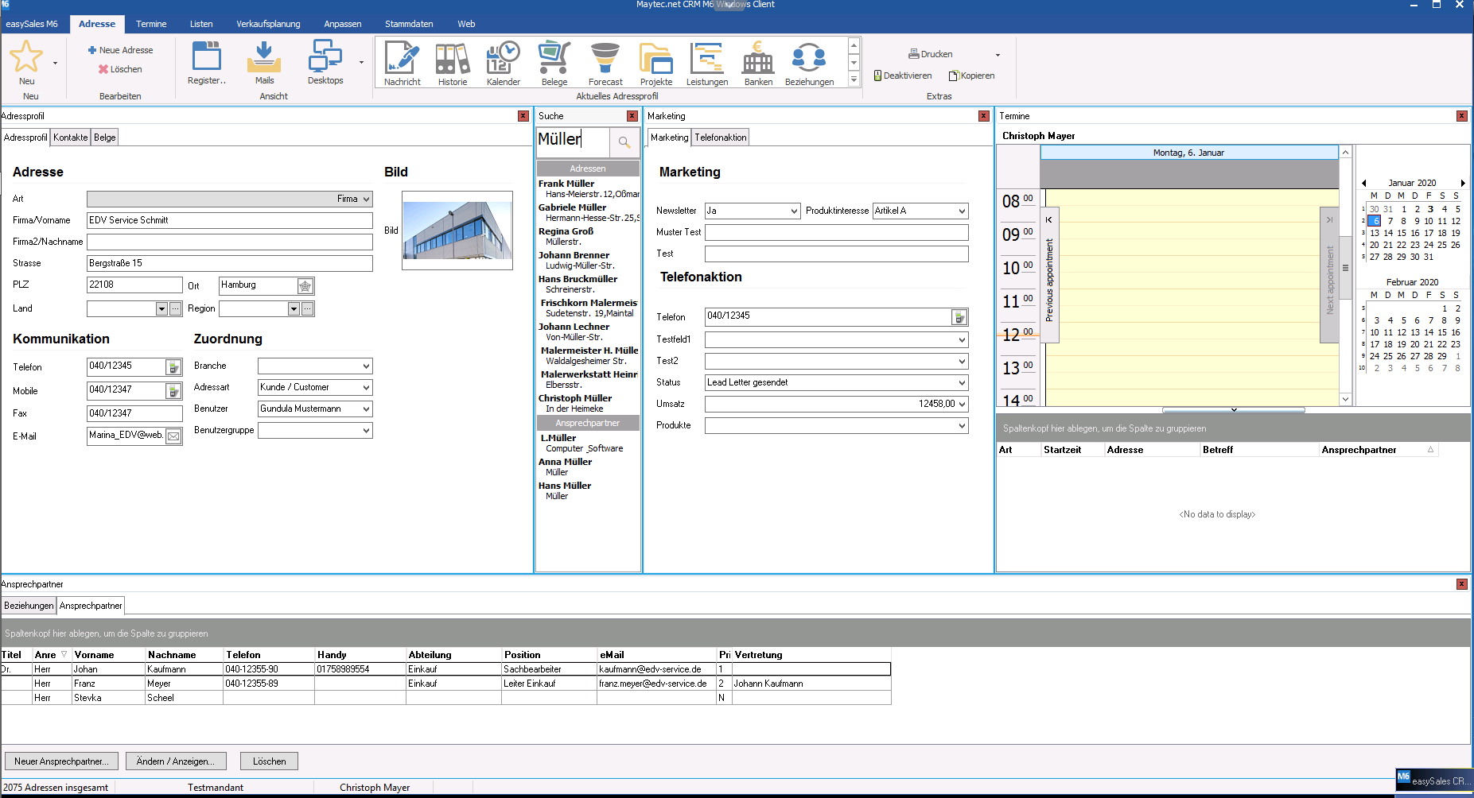Click the city lookup icon next to Hamburg

[305, 285]
